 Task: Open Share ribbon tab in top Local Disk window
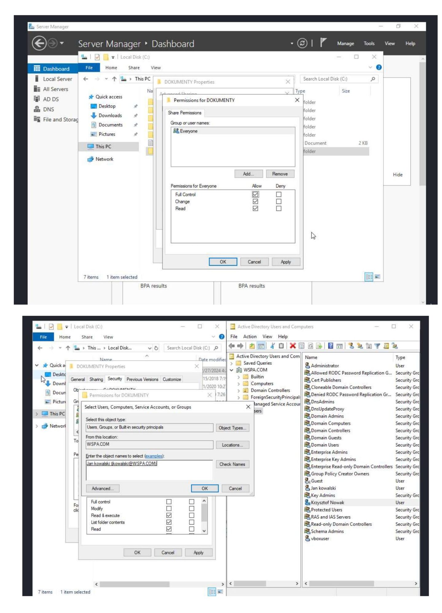134,67
